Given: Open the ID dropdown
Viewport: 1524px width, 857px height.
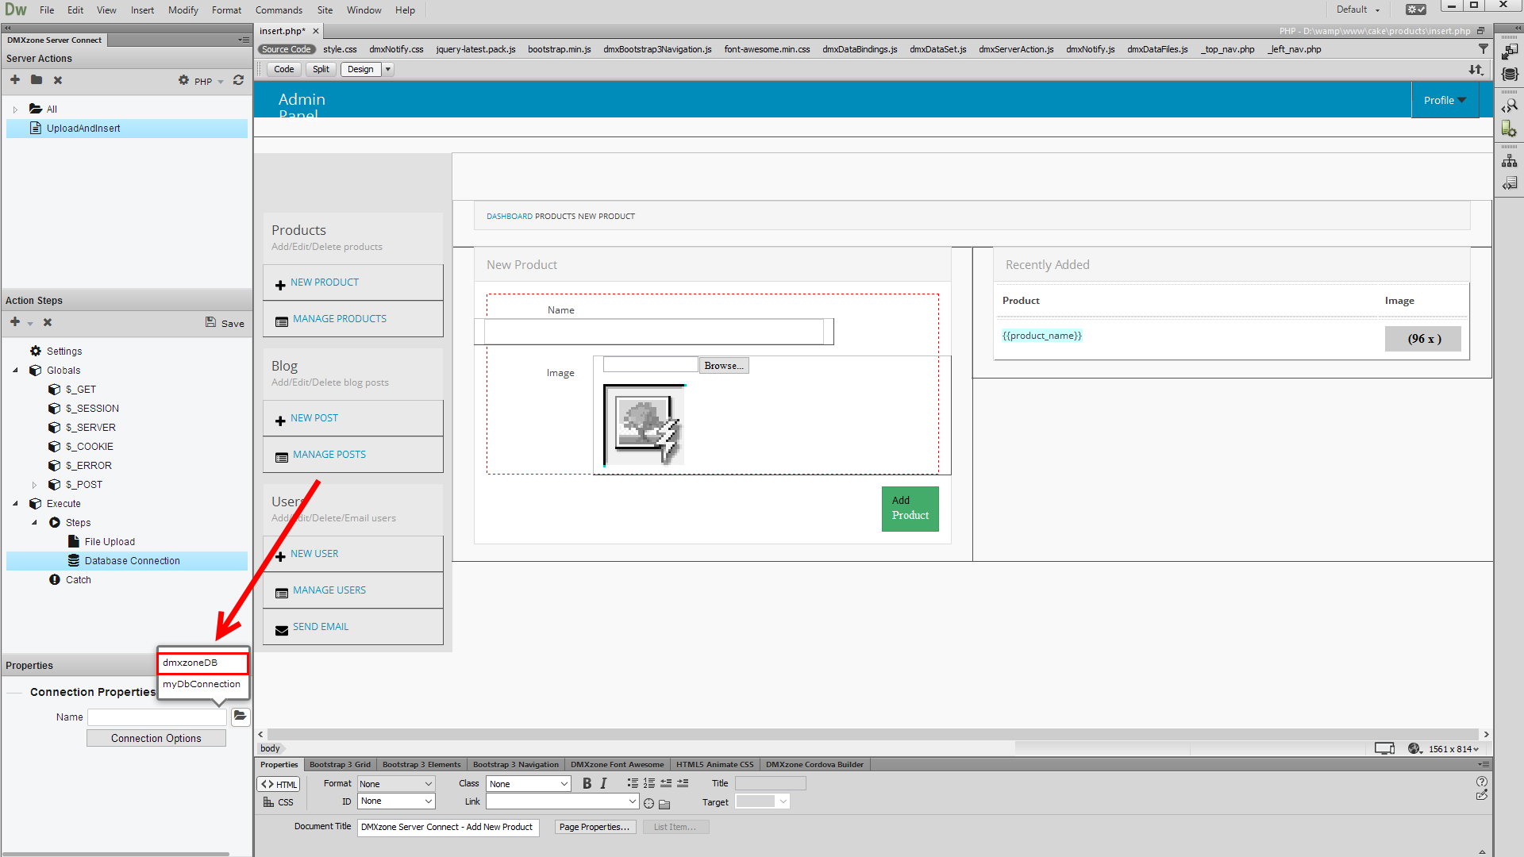Looking at the screenshot, I should tap(396, 801).
